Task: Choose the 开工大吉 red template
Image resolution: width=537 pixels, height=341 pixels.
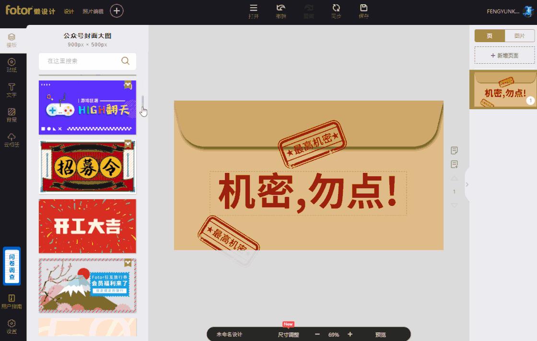Action: pos(87,227)
